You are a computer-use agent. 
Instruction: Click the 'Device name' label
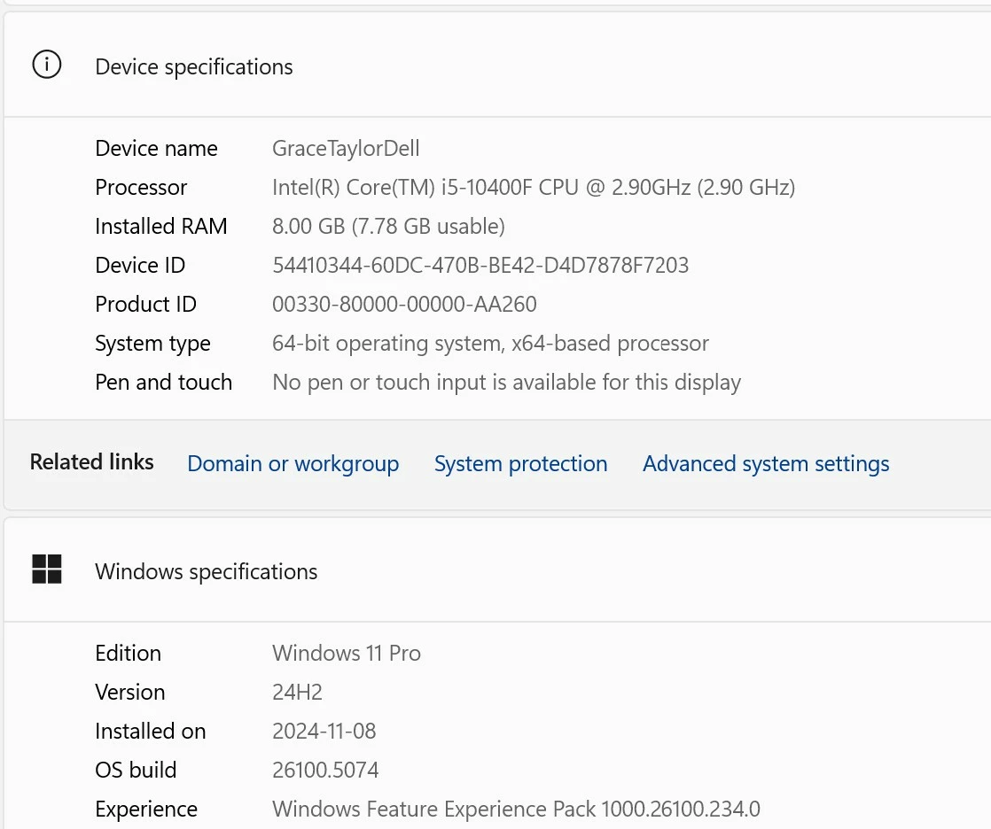156,149
